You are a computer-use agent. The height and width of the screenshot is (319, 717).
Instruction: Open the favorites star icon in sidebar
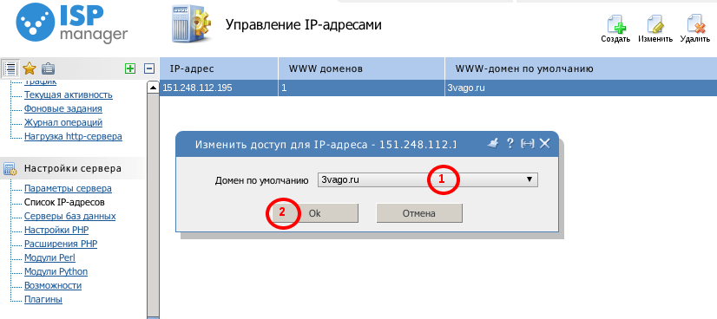coord(30,68)
